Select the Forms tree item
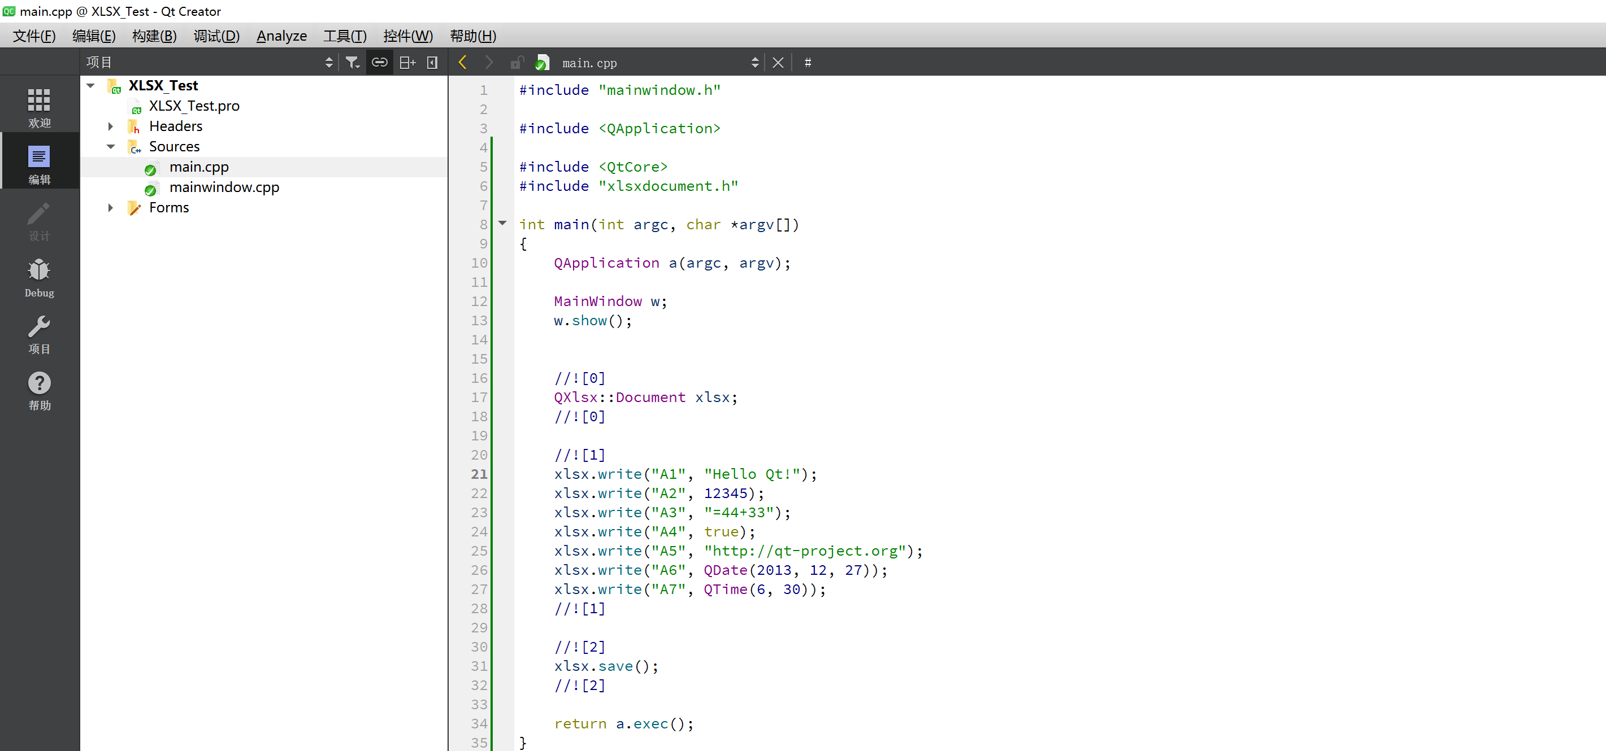The height and width of the screenshot is (751, 1606). 169,208
